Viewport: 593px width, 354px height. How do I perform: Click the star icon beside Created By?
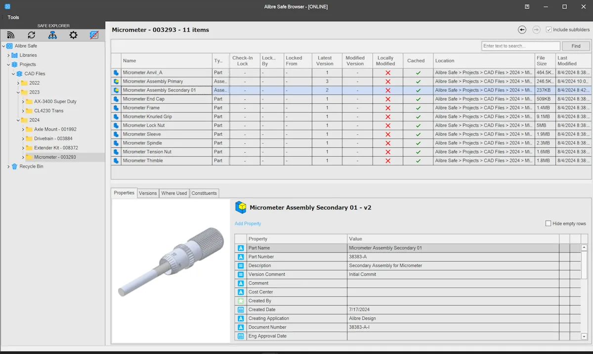tap(241, 301)
